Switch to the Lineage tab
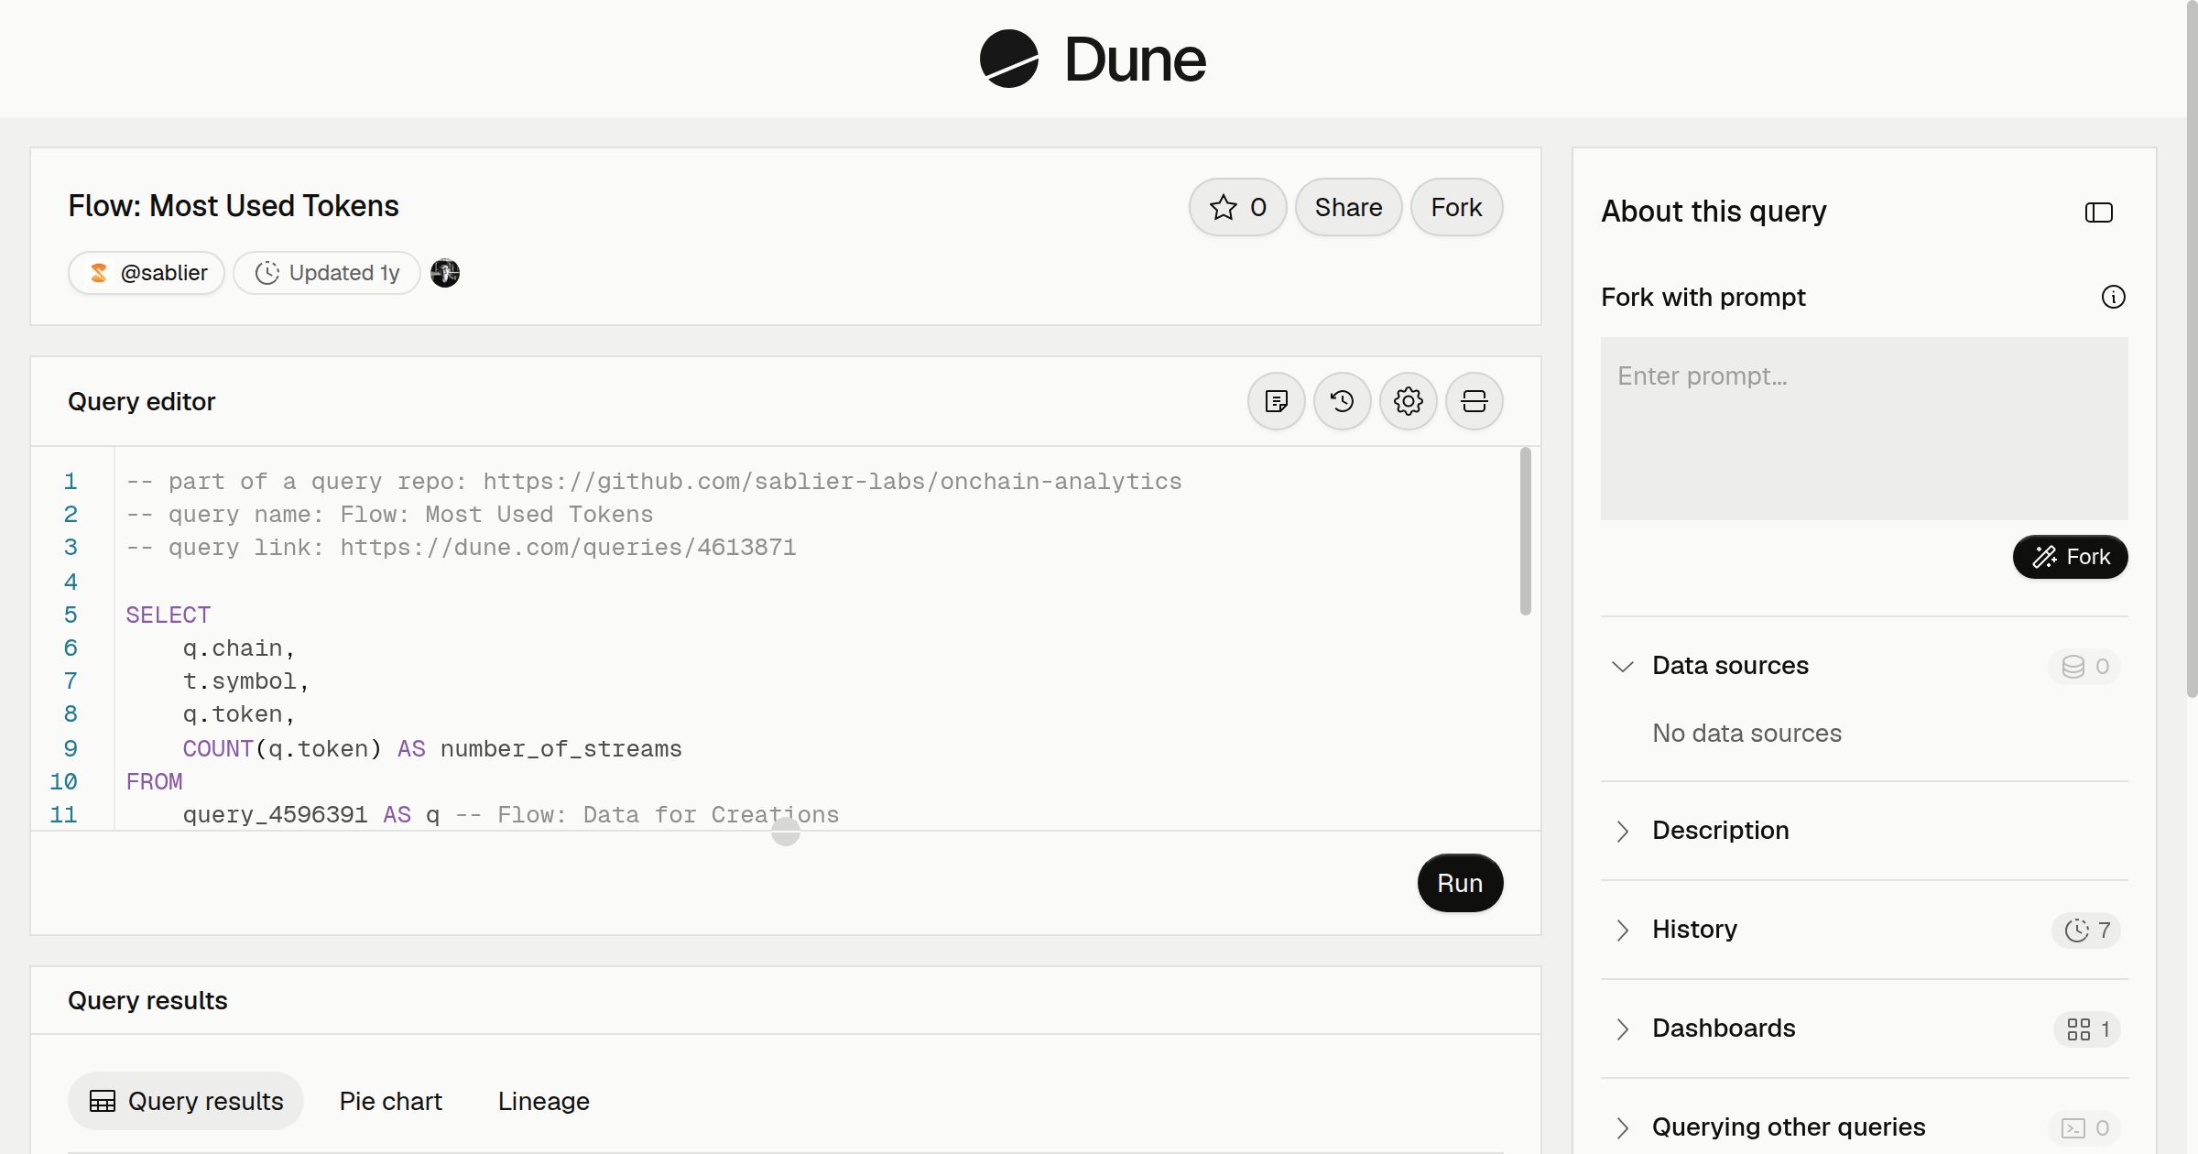The height and width of the screenshot is (1154, 2198). coord(544,1101)
